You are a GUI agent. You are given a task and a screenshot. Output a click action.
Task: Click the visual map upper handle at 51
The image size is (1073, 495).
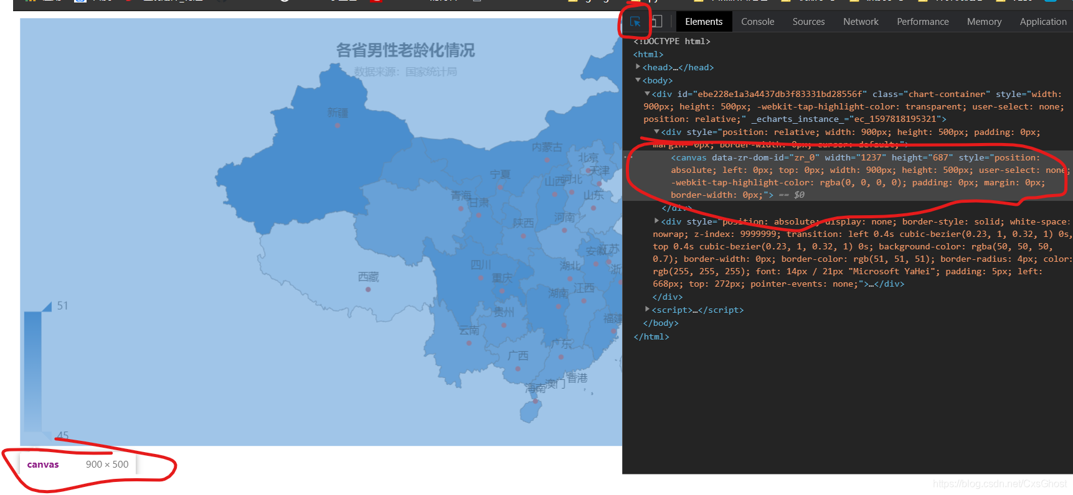click(x=46, y=306)
